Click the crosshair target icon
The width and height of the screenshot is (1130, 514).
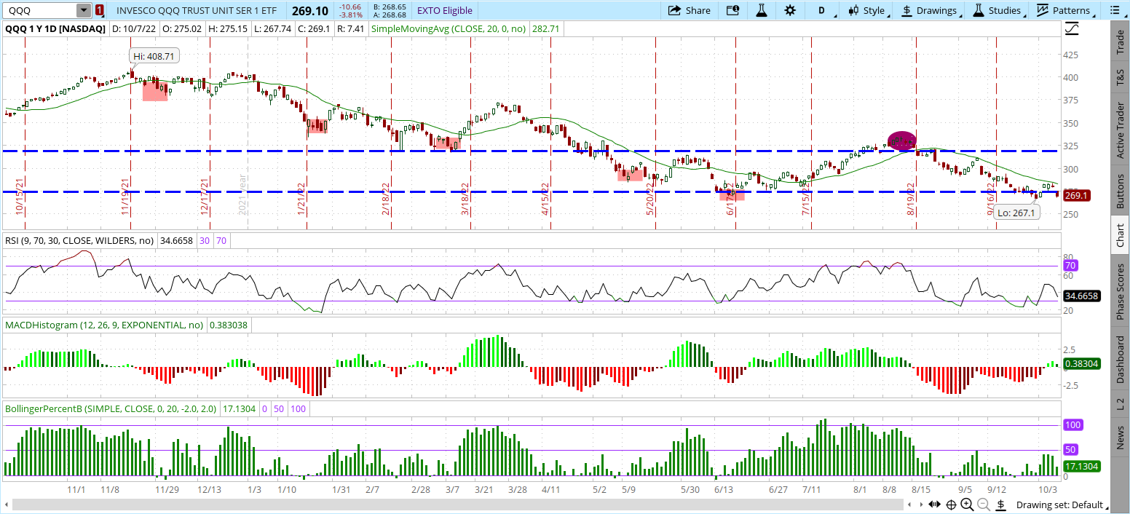(952, 505)
